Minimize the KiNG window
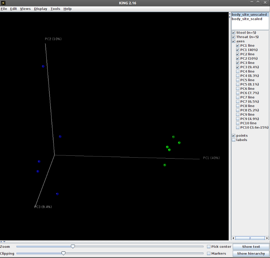Viewport: 270px width, 258px height. [252, 2]
